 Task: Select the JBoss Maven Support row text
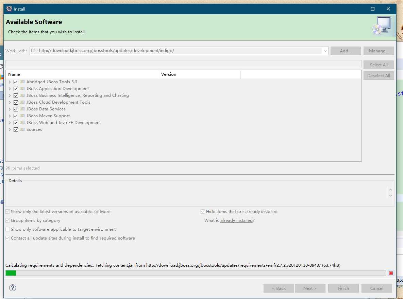(x=48, y=116)
